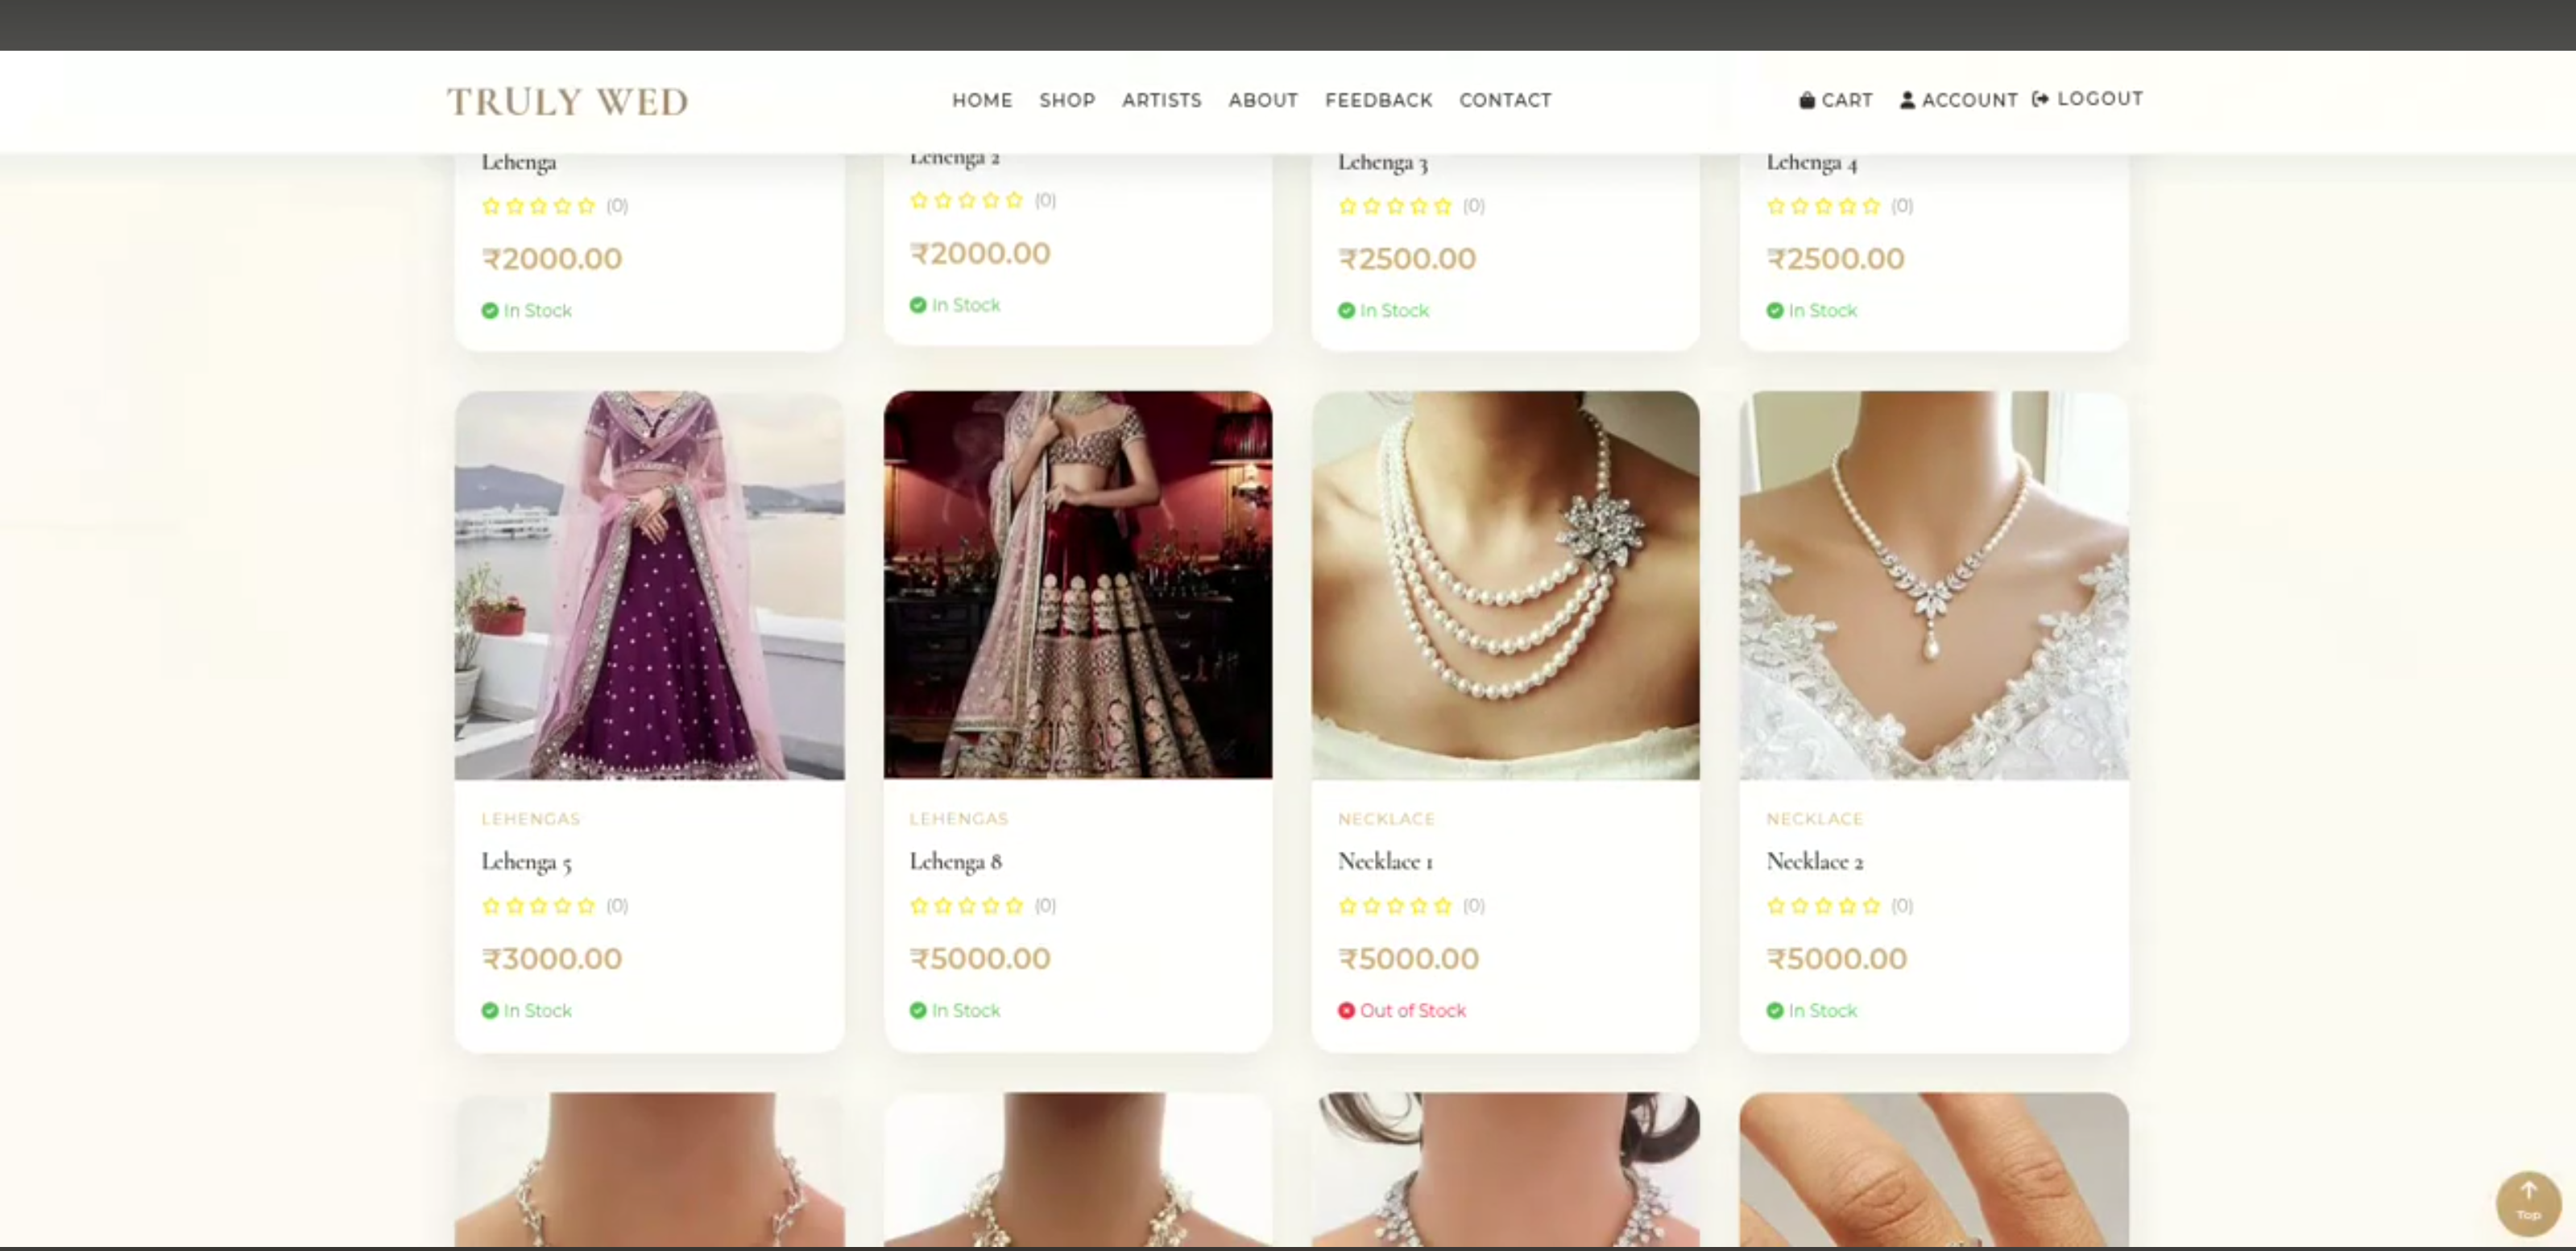Click the Out of Stock text
This screenshot has height=1251, width=2576.
pos(1413,1010)
